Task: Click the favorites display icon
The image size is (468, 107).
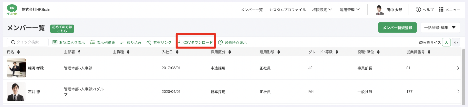Action: [55, 42]
